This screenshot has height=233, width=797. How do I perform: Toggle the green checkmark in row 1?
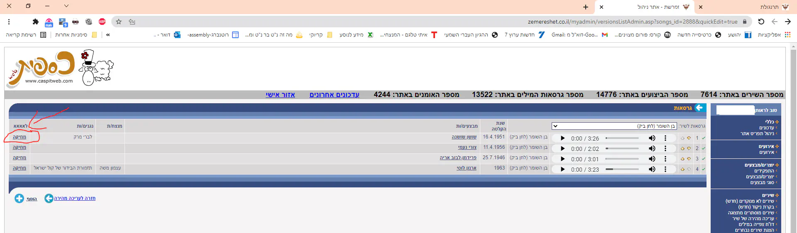(x=704, y=138)
